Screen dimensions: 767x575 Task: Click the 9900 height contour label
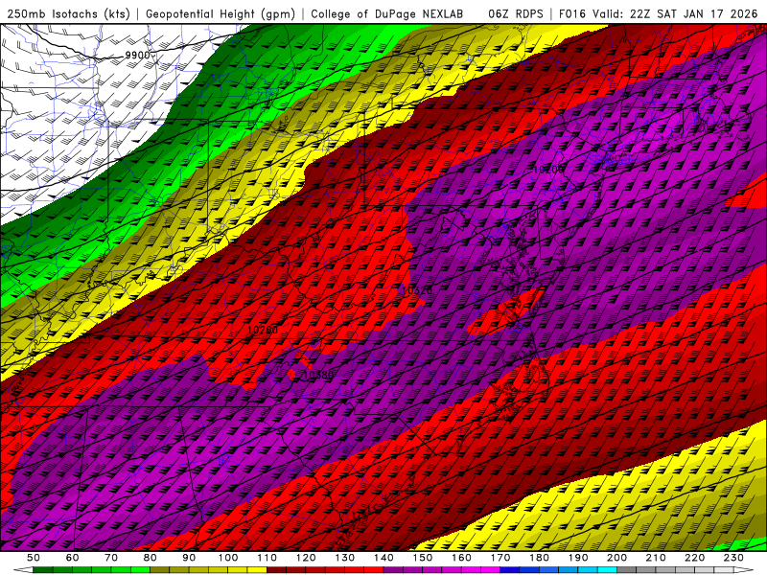(137, 56)
